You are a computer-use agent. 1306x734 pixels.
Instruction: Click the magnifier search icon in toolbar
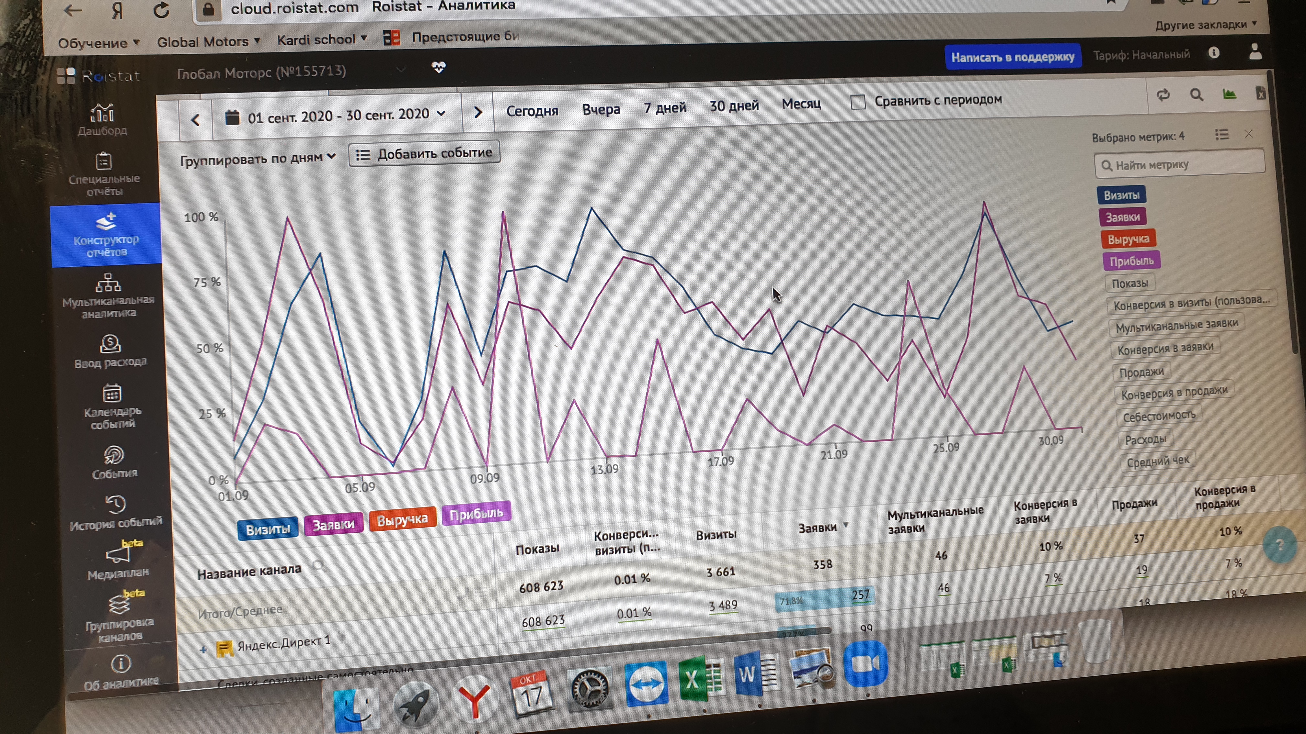(1197, 95)
